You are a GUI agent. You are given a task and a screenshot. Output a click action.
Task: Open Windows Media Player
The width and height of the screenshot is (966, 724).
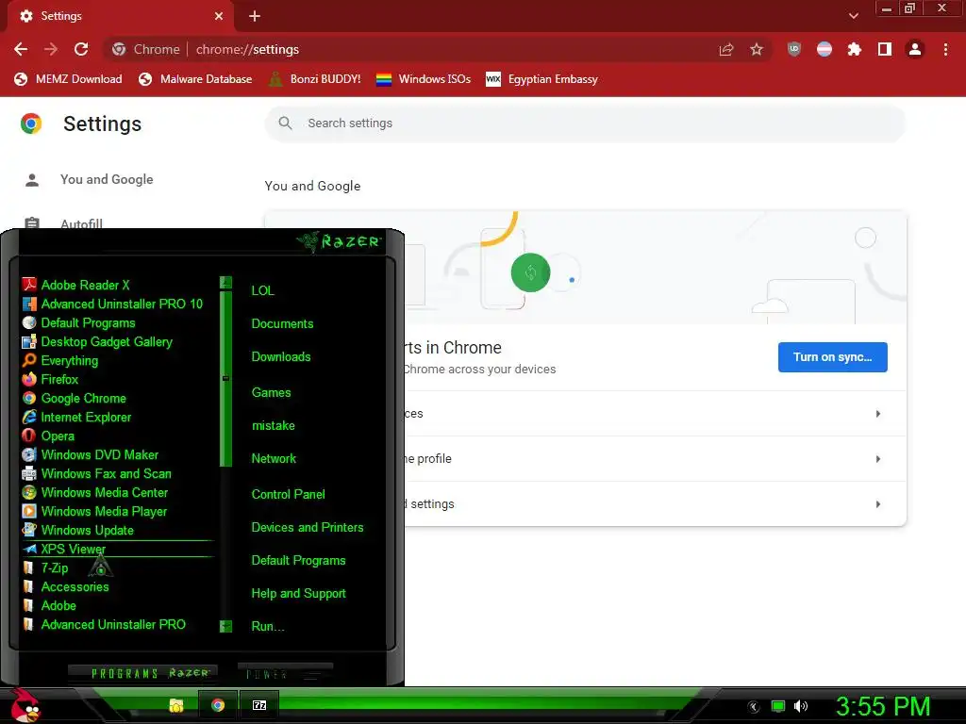(94, 512)
